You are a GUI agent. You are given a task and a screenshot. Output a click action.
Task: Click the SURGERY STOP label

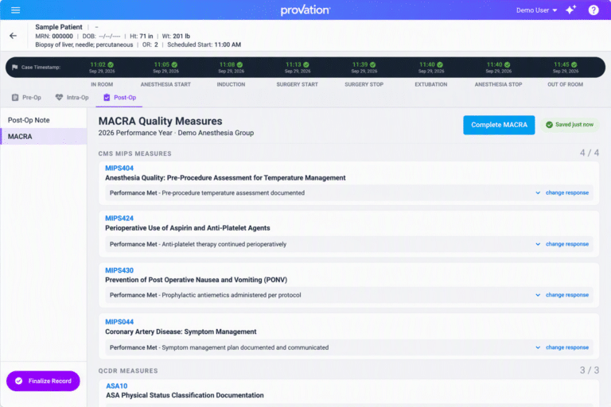click(364, 84)
